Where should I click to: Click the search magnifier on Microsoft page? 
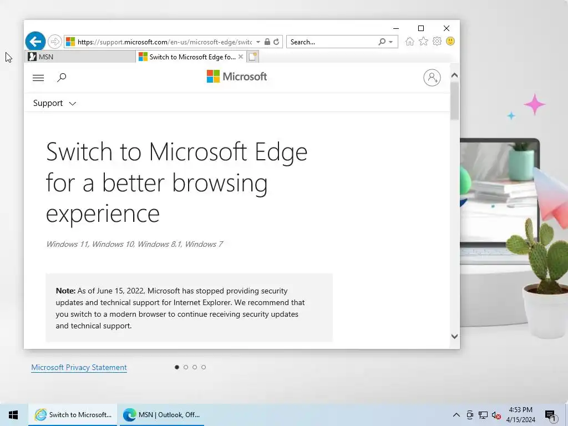click(x=62, y=77)
